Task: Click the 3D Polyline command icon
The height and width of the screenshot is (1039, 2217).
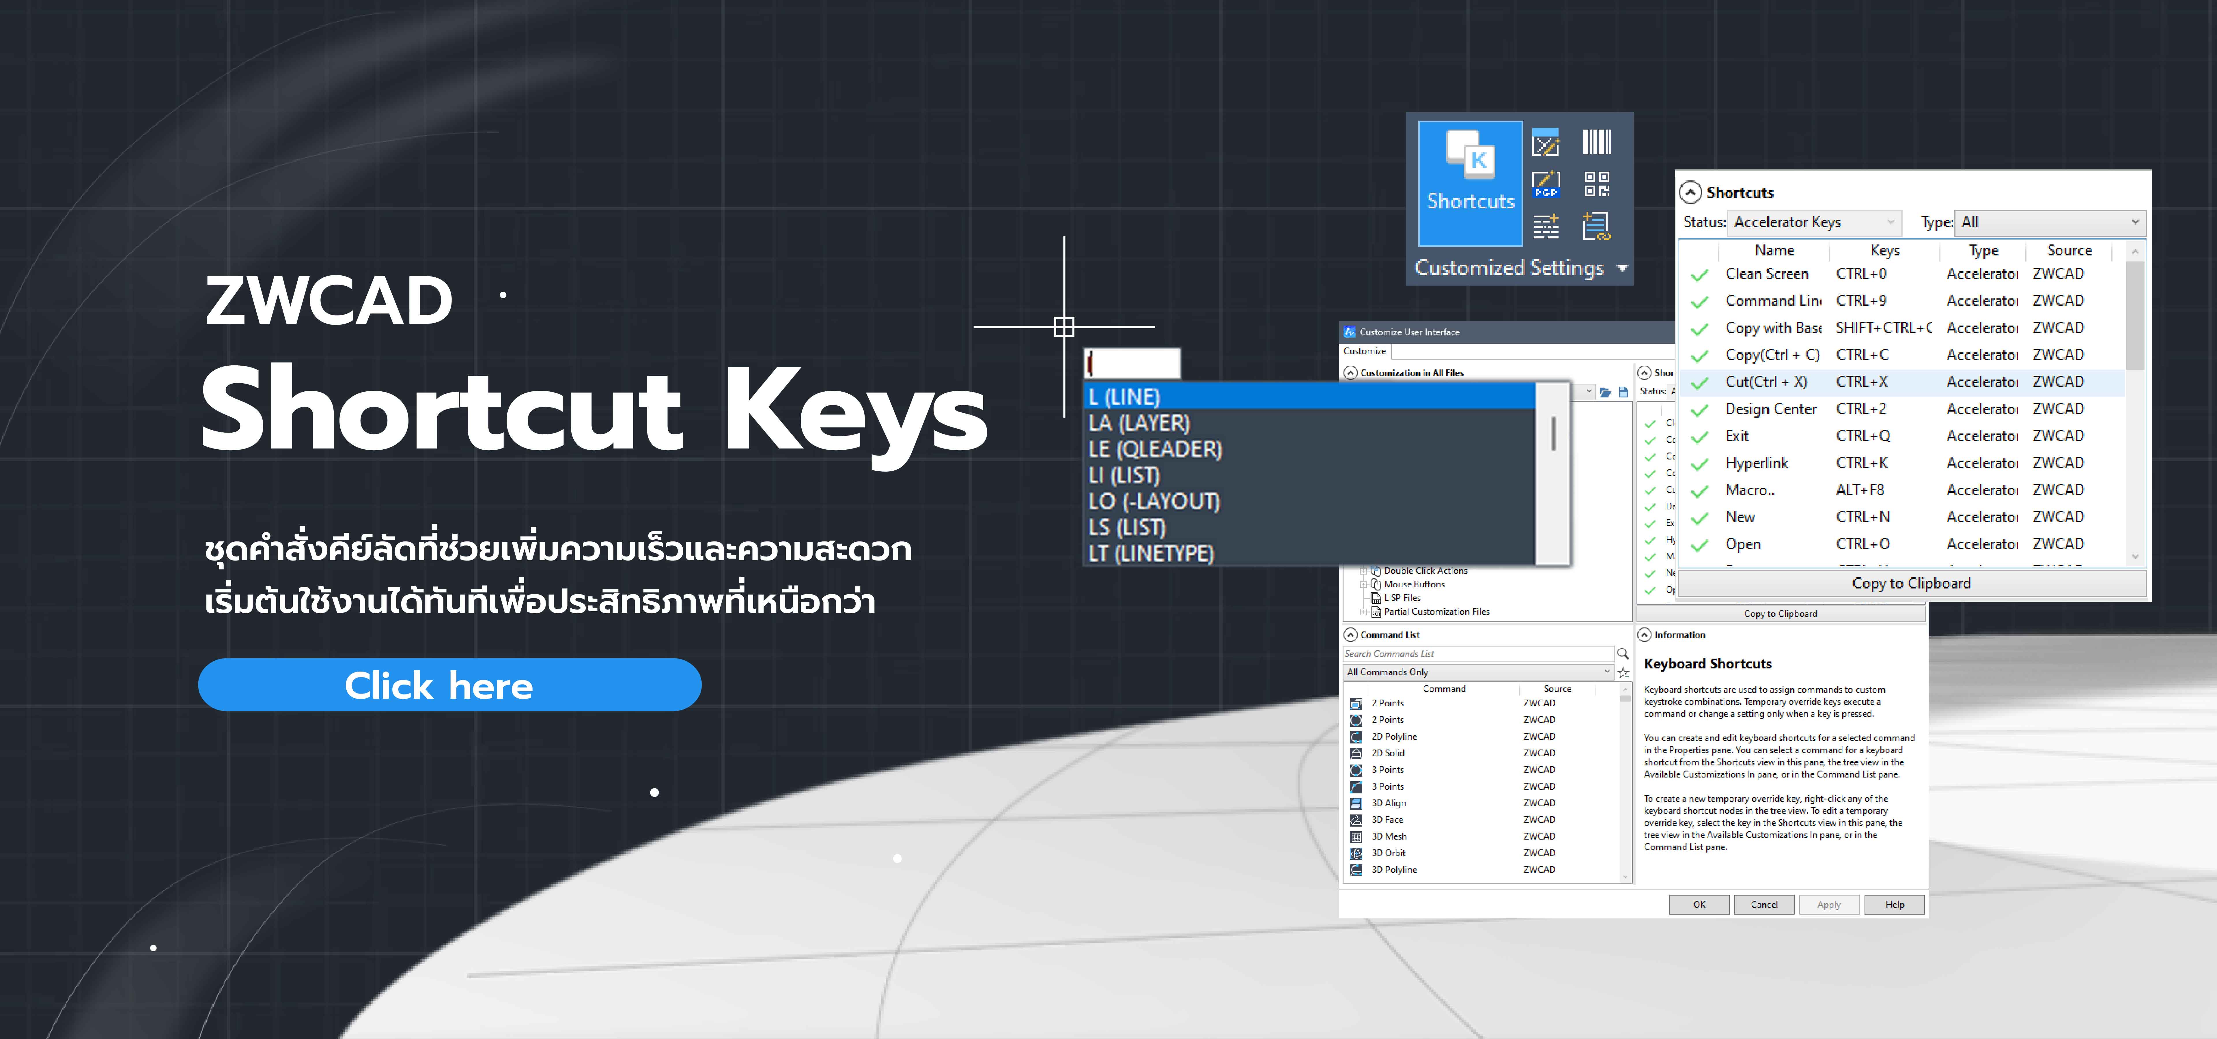Action: tap(1356, 870)
